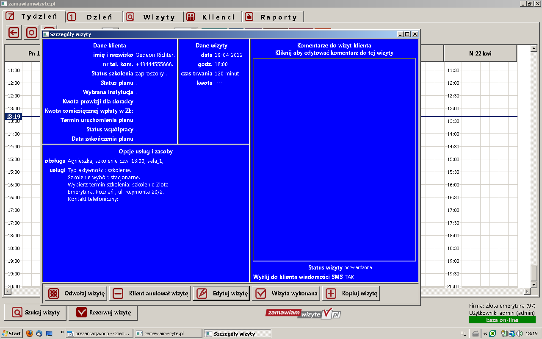Click SMS setting value TAK
The image size is (542, 339).
tap(349, 277)
